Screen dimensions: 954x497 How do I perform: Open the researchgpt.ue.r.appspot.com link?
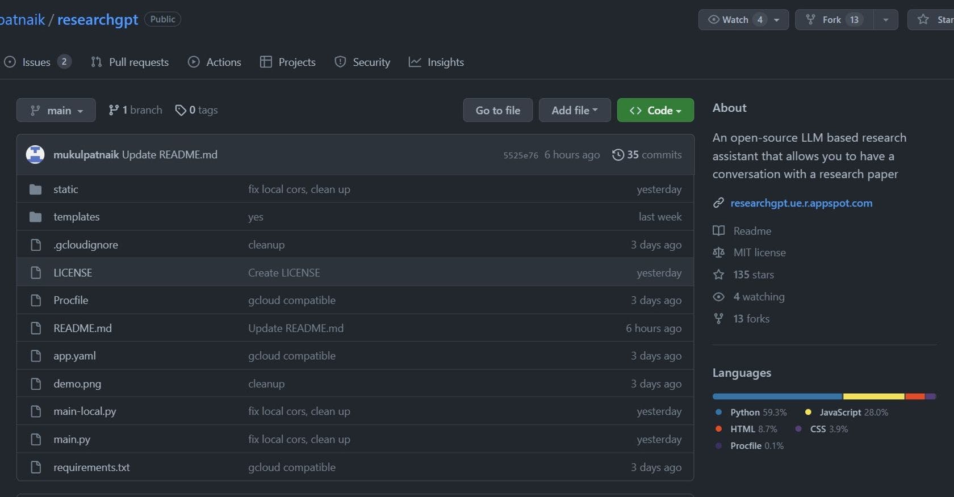pos(801,203)
